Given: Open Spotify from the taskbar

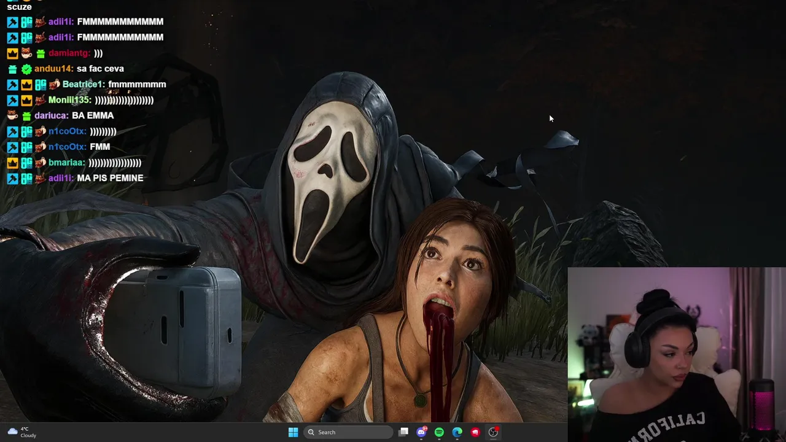Looking at the screenshot, I should 439,432.
